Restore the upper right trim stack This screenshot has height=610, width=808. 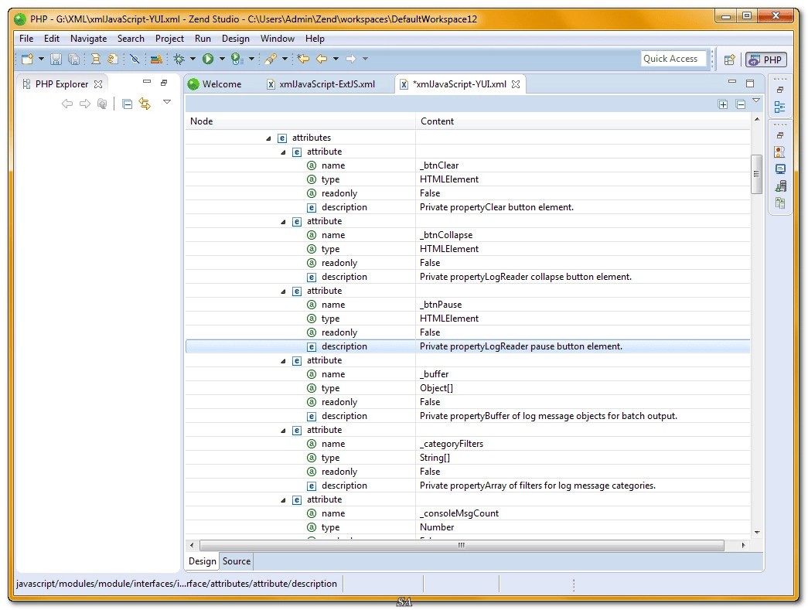pos(780,90)
